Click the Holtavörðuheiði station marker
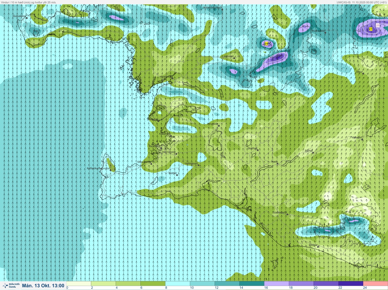Viewport: 388px width, 290px height. coord(222,10)
